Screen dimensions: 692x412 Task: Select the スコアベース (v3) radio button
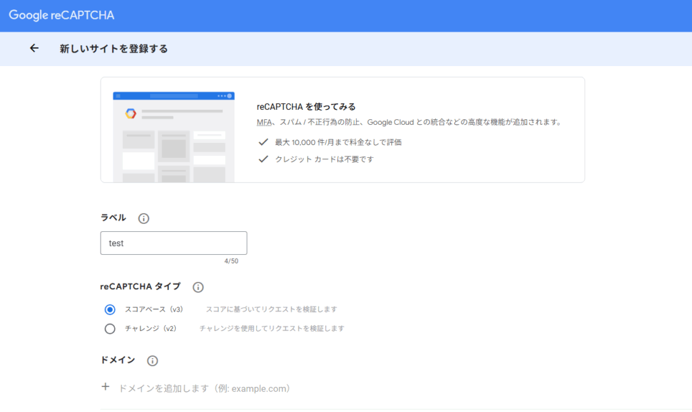coord(110,310)
